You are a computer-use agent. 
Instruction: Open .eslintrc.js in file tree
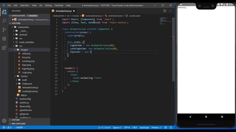[24, 103]
